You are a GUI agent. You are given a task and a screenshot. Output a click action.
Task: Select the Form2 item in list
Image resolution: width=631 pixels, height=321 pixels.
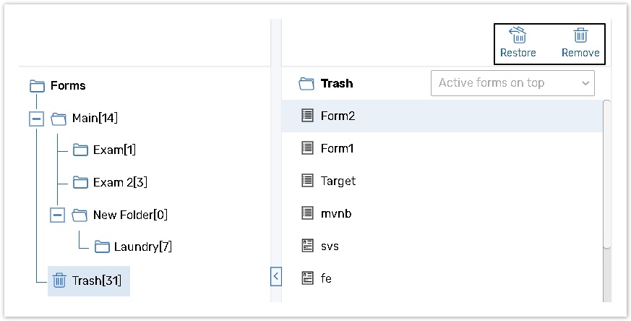point(338,116)
